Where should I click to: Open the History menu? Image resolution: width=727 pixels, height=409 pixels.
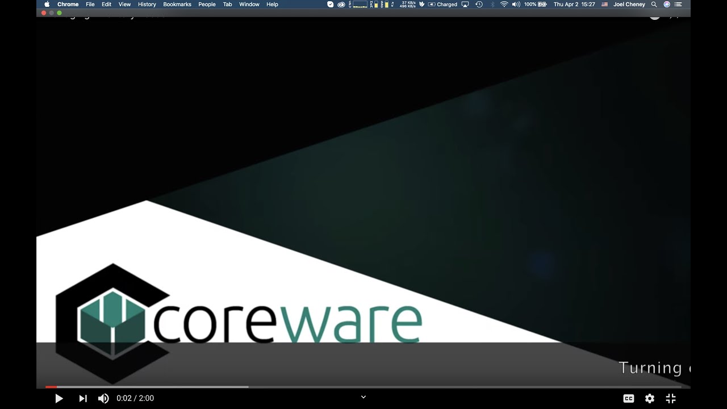click(x=147, y=5)
